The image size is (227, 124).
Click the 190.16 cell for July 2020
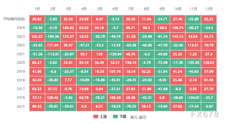coord(131,63)
